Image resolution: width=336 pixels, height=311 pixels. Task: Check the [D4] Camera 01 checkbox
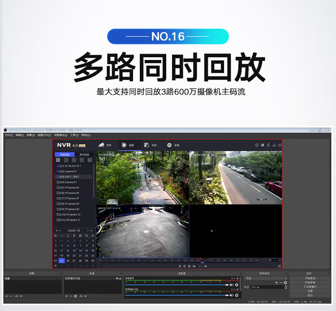click(x=58, y=182)
